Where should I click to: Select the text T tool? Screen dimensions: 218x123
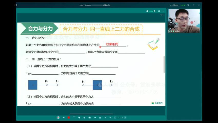74,118
